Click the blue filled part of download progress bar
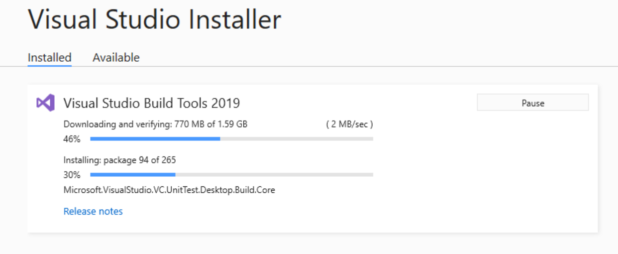618x254 pixels. pos(155,139)
